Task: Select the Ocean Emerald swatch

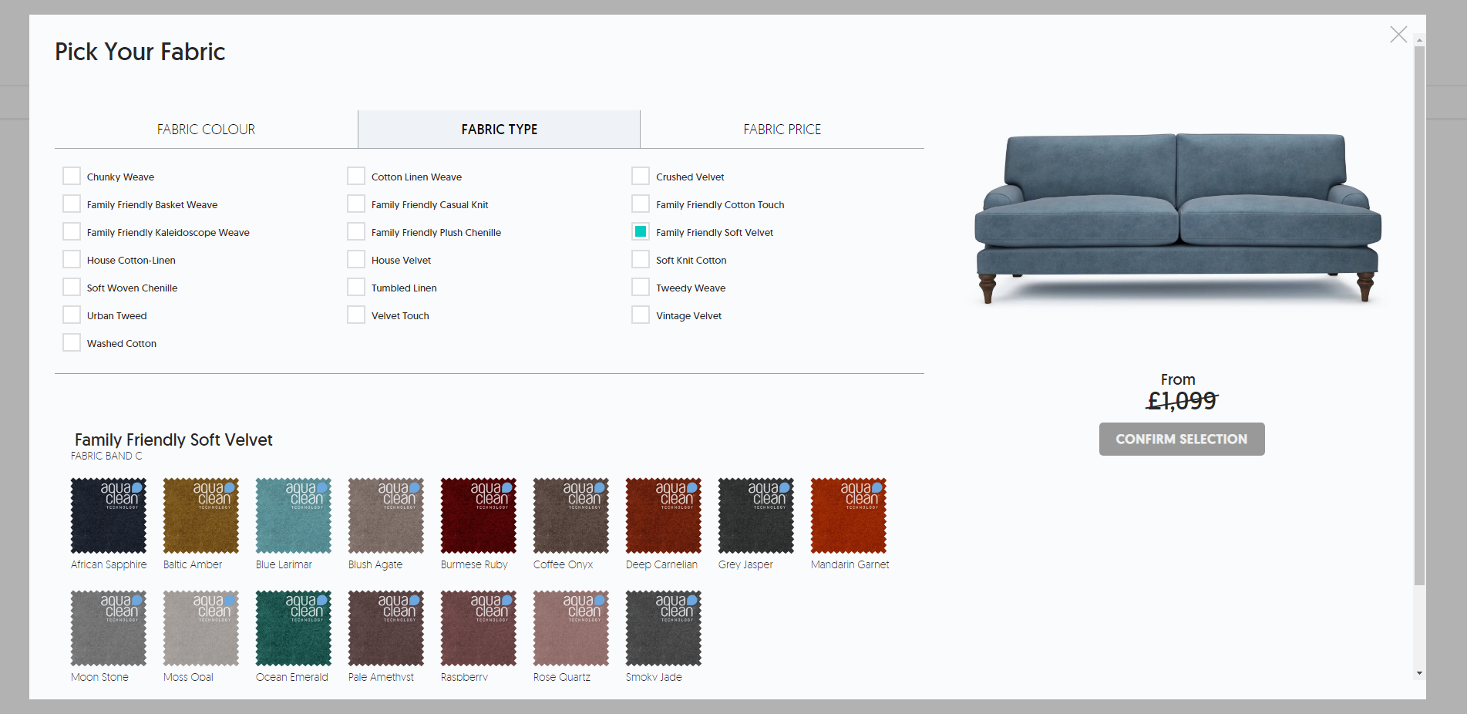Action: click(x=294, y=628)
